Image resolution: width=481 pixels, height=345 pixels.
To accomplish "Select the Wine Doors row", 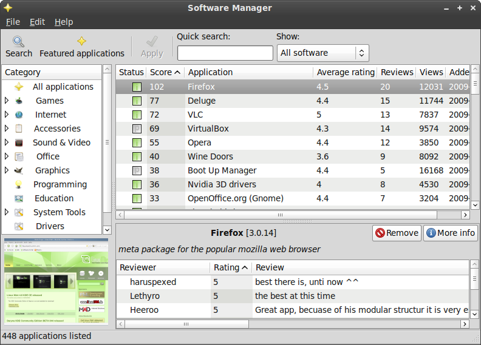I will [x=292, y=156].
